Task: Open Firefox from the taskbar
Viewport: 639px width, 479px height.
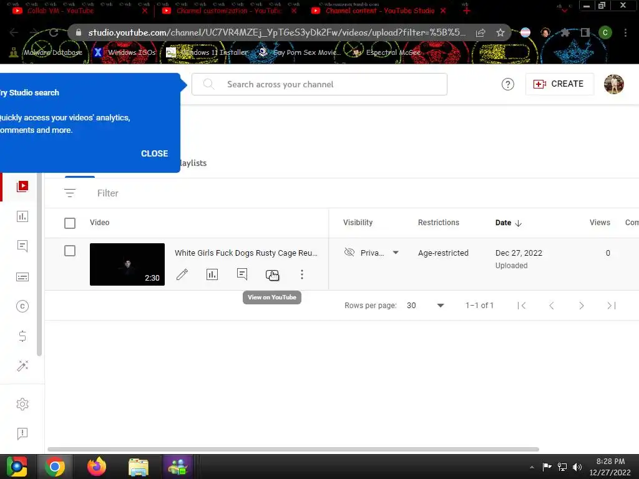Action: [97, 467]
